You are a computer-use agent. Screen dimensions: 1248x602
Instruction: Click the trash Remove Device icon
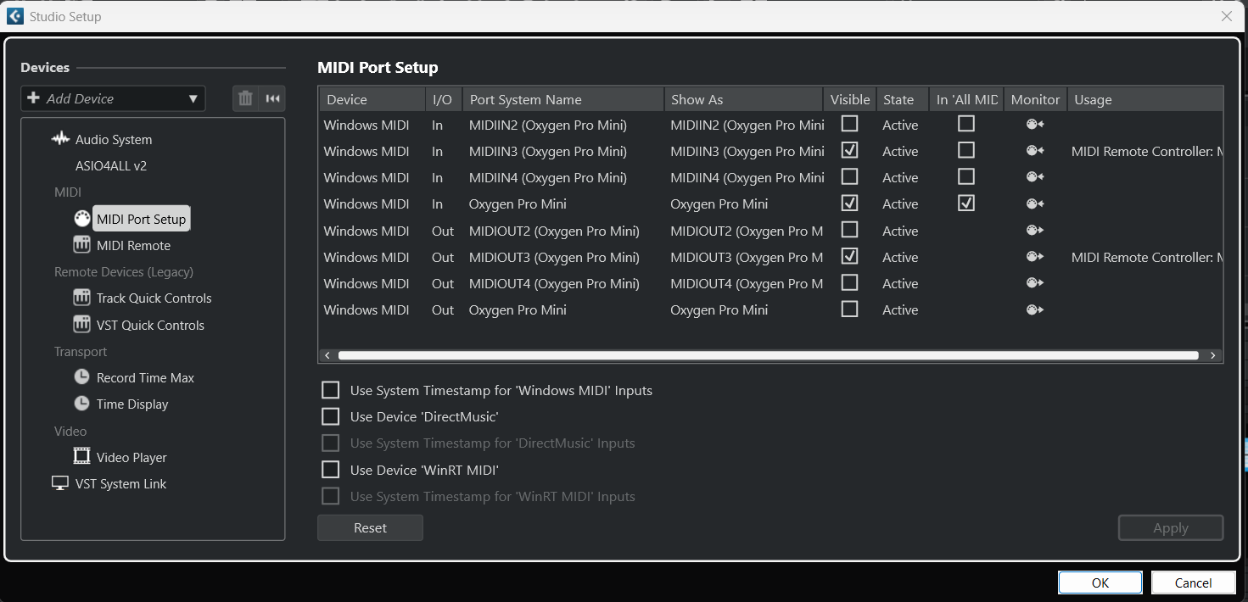[x=245, y=98]
